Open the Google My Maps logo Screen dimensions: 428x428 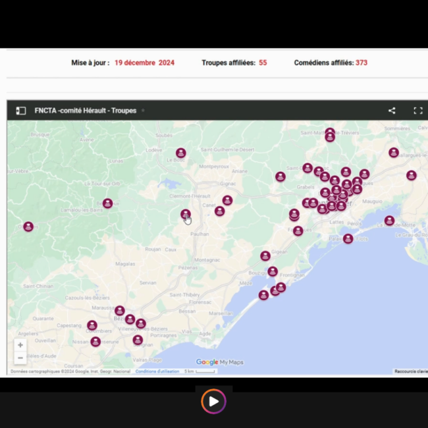[220, 362]
